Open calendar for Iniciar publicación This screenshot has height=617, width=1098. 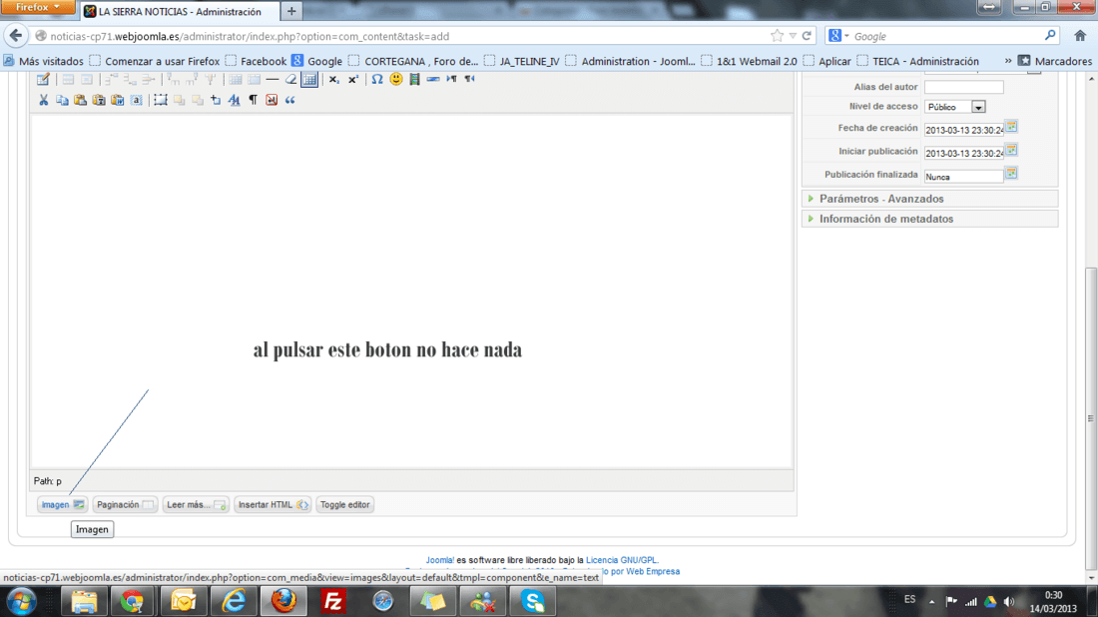[x=1011, y=150]
